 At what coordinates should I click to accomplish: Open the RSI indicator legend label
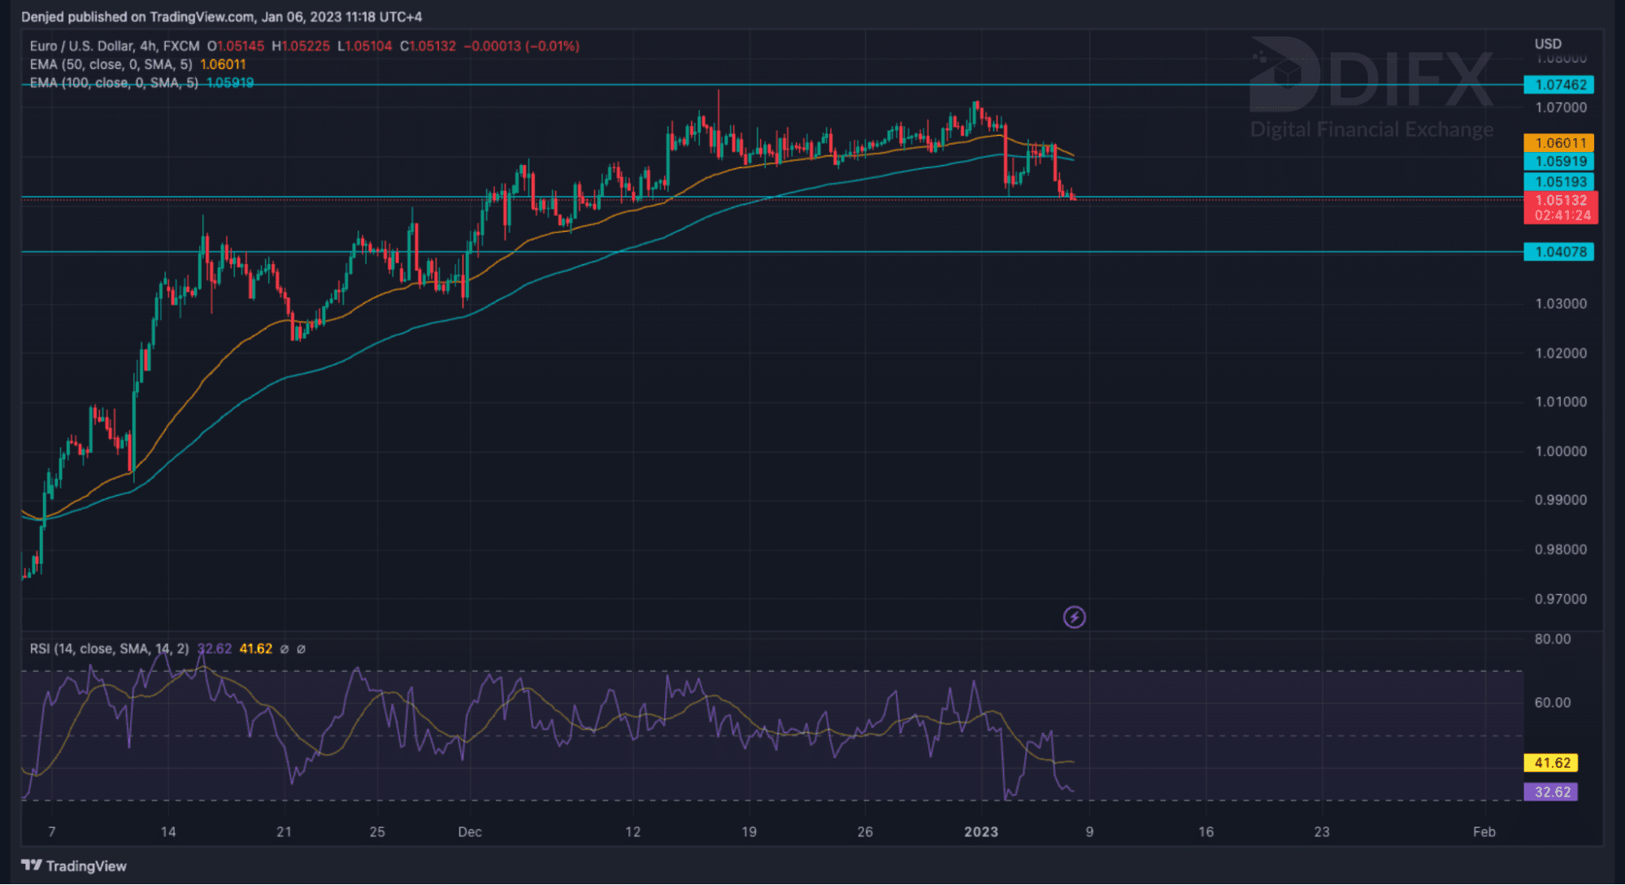pos(109,649)
